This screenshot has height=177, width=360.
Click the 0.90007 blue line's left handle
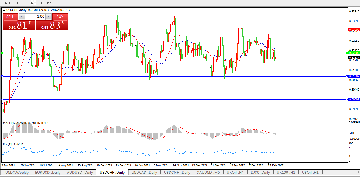click(x=2, y=99)
